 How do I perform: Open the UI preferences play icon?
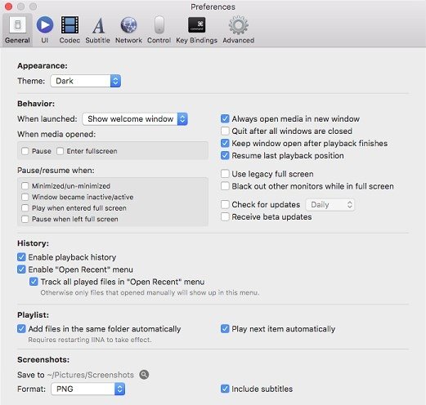(45, 24)
